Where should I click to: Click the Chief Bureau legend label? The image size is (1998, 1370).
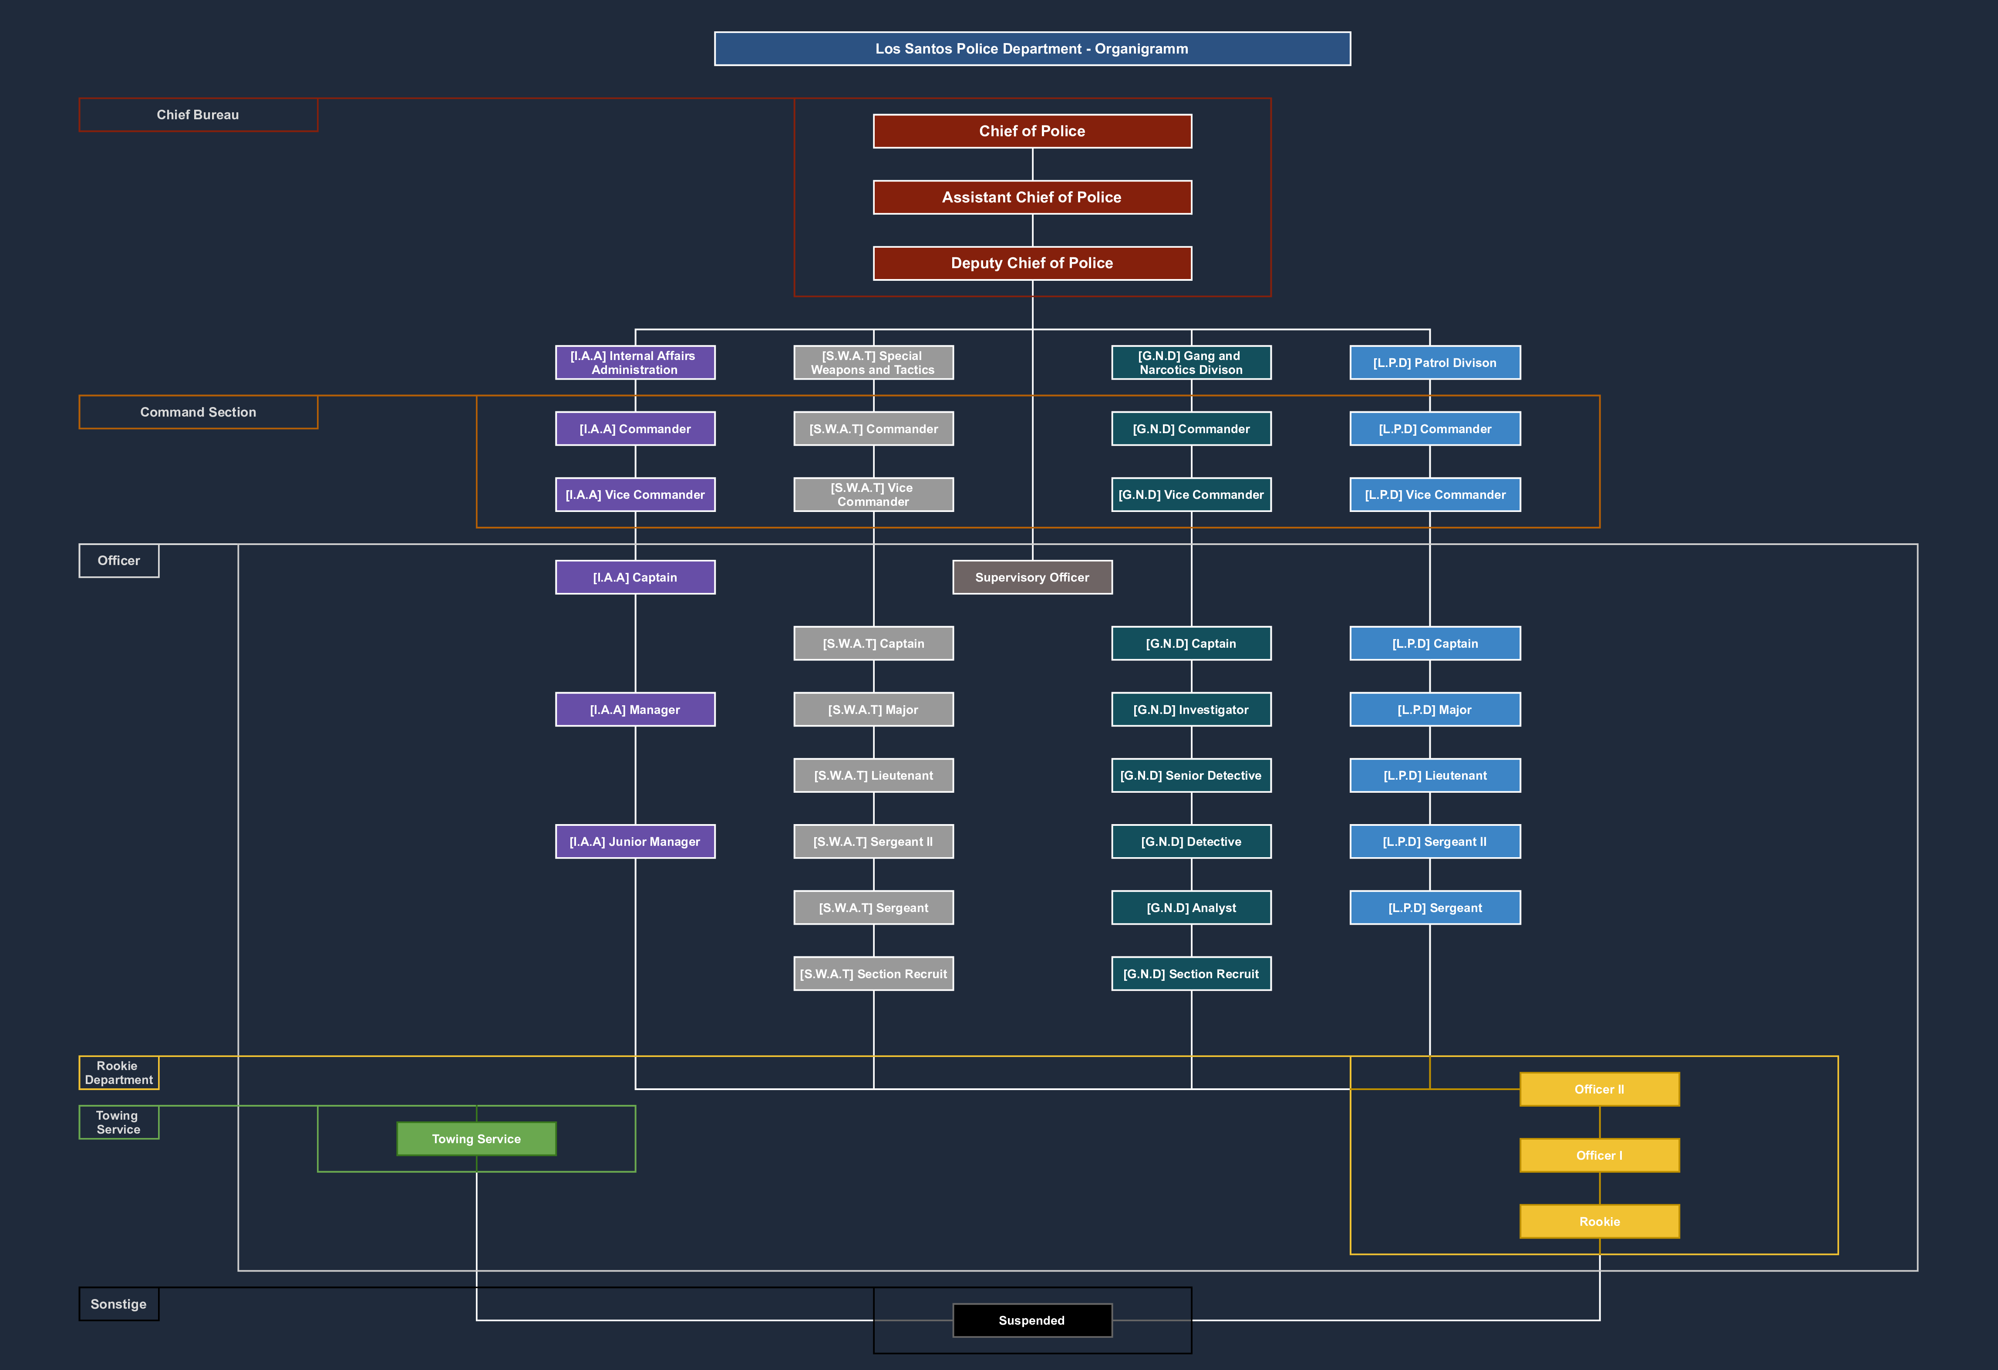coord(198,114)
